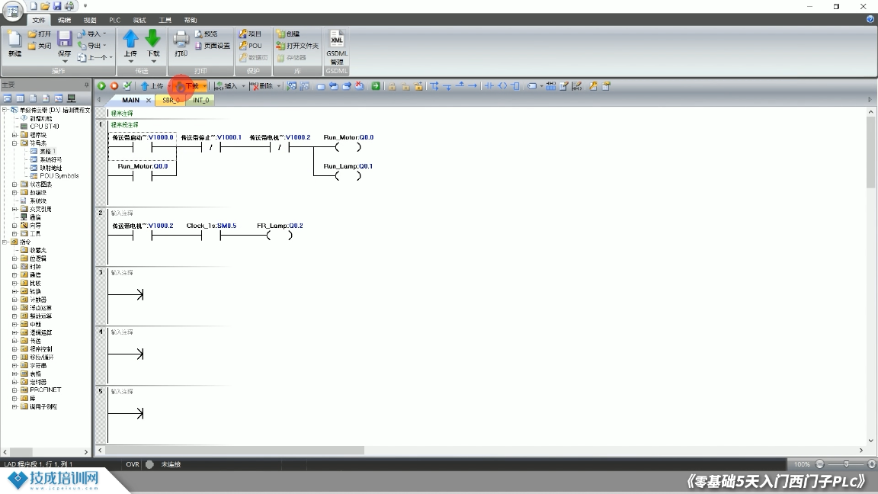878x494 pixels.
Task: Open the PLC ribbon tab
Action: (x=115, y=20)
